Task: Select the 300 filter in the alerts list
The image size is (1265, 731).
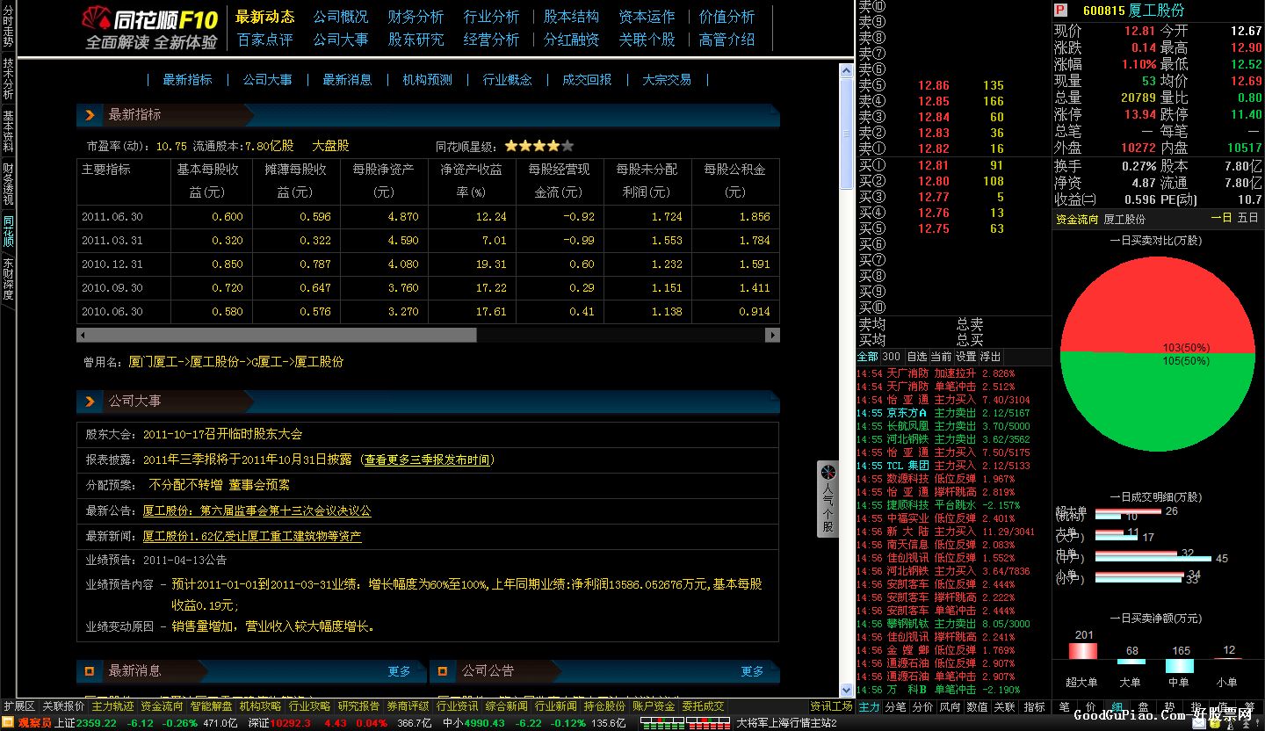Action: [x=892, y=357]
